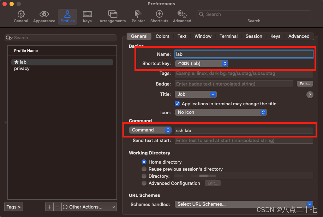Focus the profile list search field

(60, 38)
